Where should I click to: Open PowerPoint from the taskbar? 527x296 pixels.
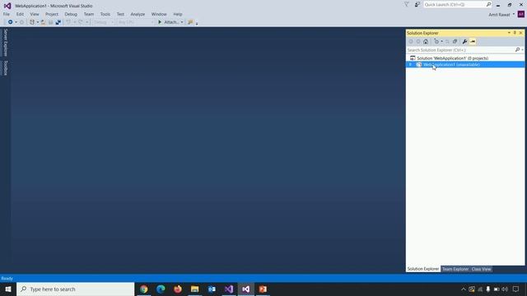[x=263, y=289]
